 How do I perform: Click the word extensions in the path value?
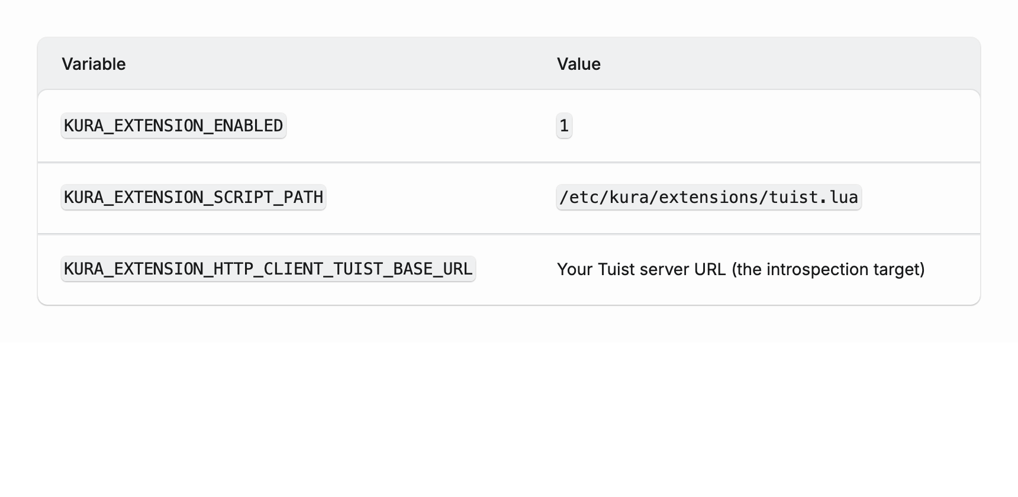(708, 197)
